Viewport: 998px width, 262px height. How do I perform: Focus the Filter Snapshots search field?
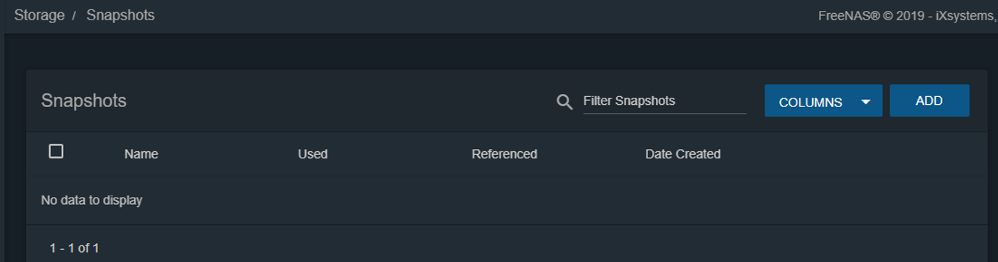(x=665, y=101)
